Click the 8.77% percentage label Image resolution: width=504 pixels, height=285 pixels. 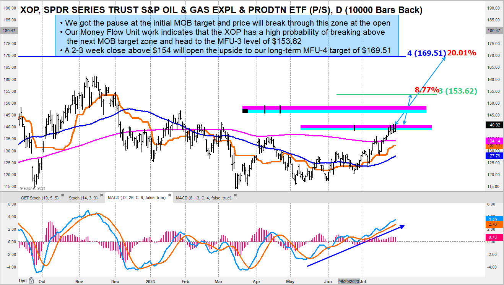click(x=427, y=90)
